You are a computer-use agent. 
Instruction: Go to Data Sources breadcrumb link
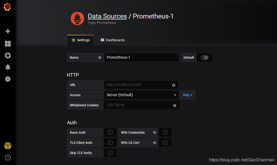coord(107,16)
